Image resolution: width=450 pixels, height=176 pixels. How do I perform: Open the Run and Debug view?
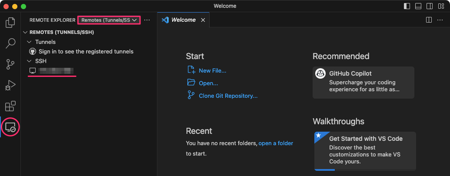(x=10, y=86)
